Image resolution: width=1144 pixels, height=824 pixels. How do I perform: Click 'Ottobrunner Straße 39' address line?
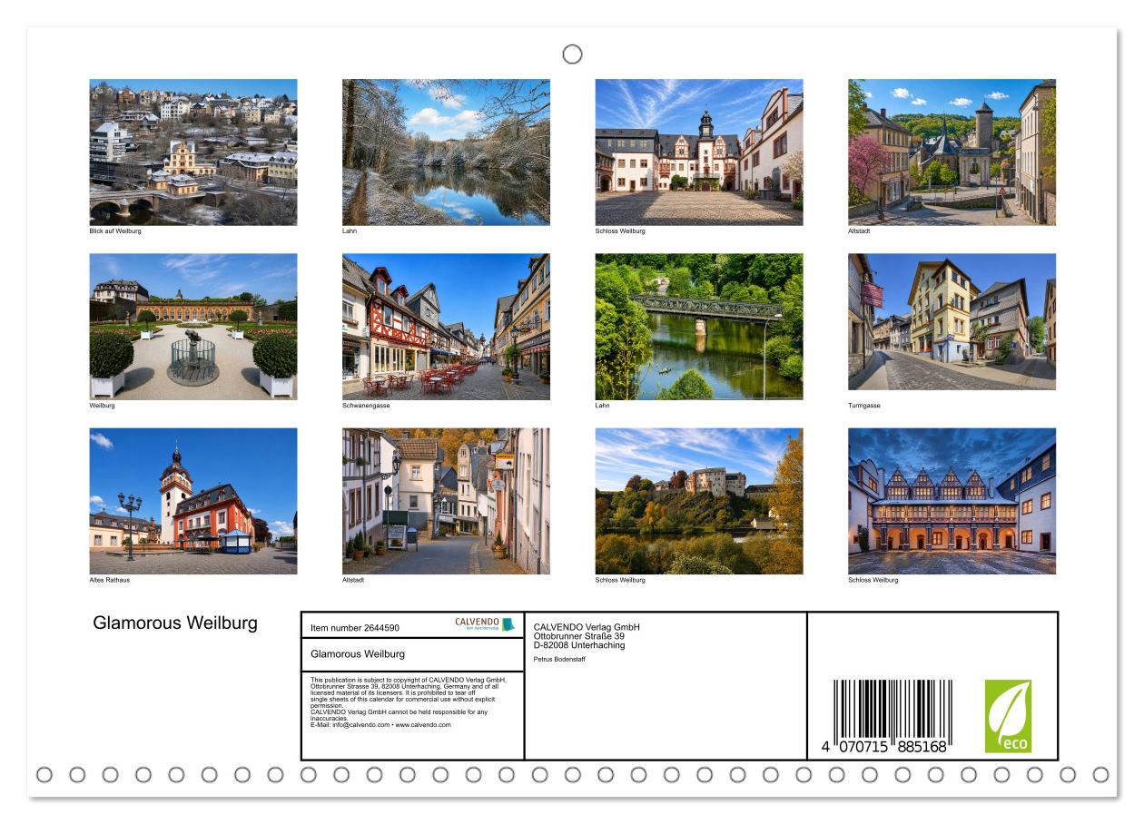(x=578, y=635)
